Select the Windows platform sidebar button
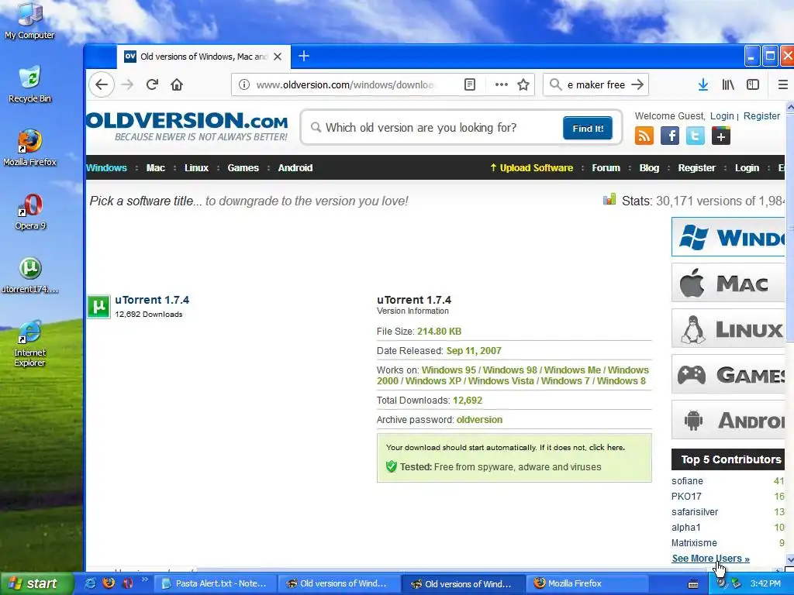 [x=728, y=237]
